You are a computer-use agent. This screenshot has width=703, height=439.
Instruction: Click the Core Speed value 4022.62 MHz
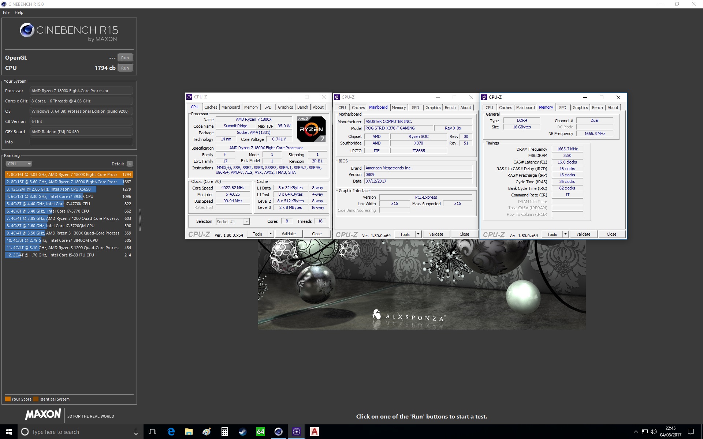point(233,188)
